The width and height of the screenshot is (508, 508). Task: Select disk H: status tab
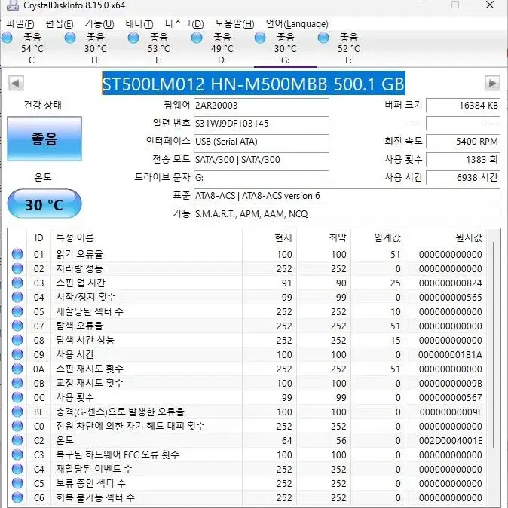[95, 48]
